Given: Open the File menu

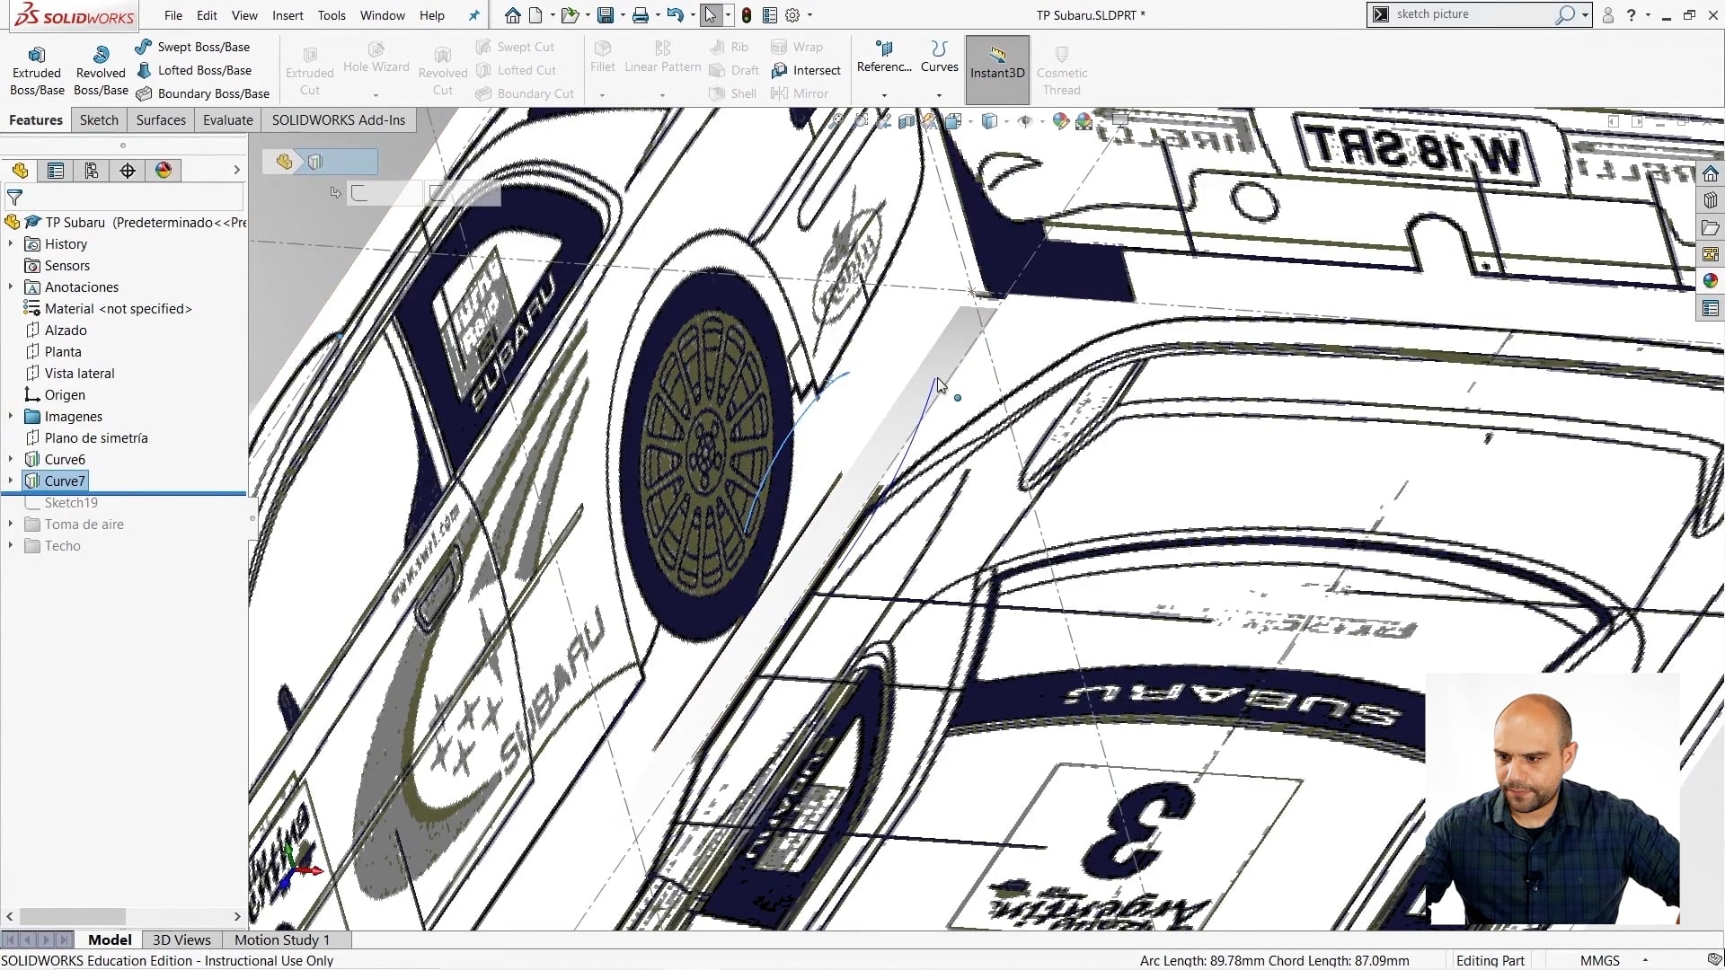Looking at the screenshot, I should coord(173,15).
